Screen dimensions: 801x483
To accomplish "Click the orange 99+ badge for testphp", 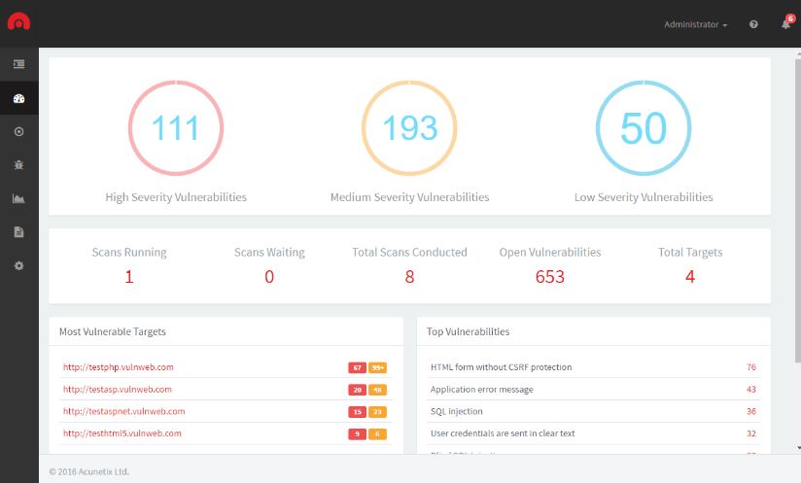I will 377,367.
